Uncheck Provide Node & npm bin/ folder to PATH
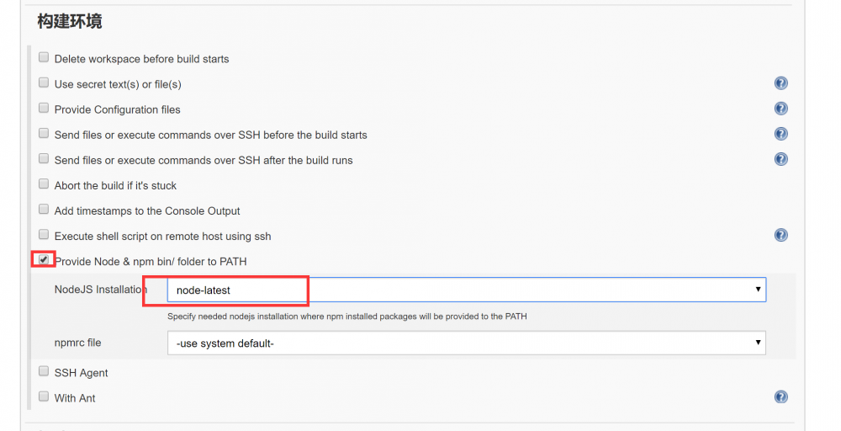 (x=44, y=260)
